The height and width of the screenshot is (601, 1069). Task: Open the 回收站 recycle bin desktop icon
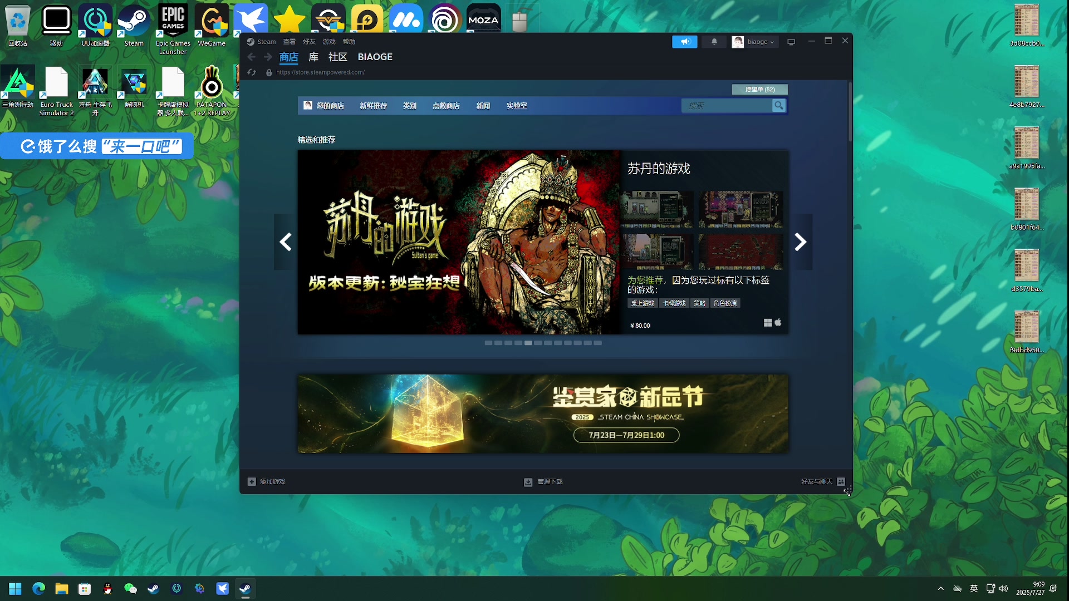pos(18,25)
